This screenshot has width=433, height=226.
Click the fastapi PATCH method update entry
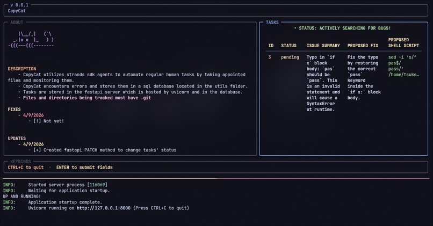(x=102, y=150)
